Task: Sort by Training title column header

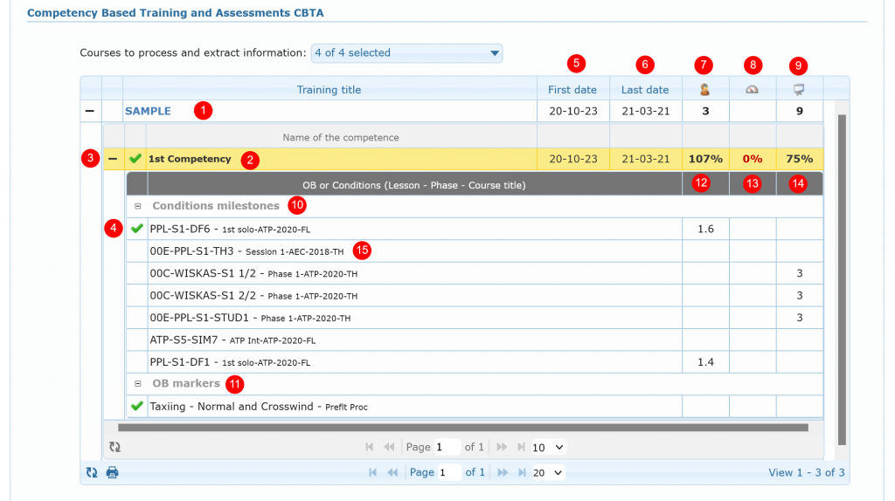Action: pos(329,89)
